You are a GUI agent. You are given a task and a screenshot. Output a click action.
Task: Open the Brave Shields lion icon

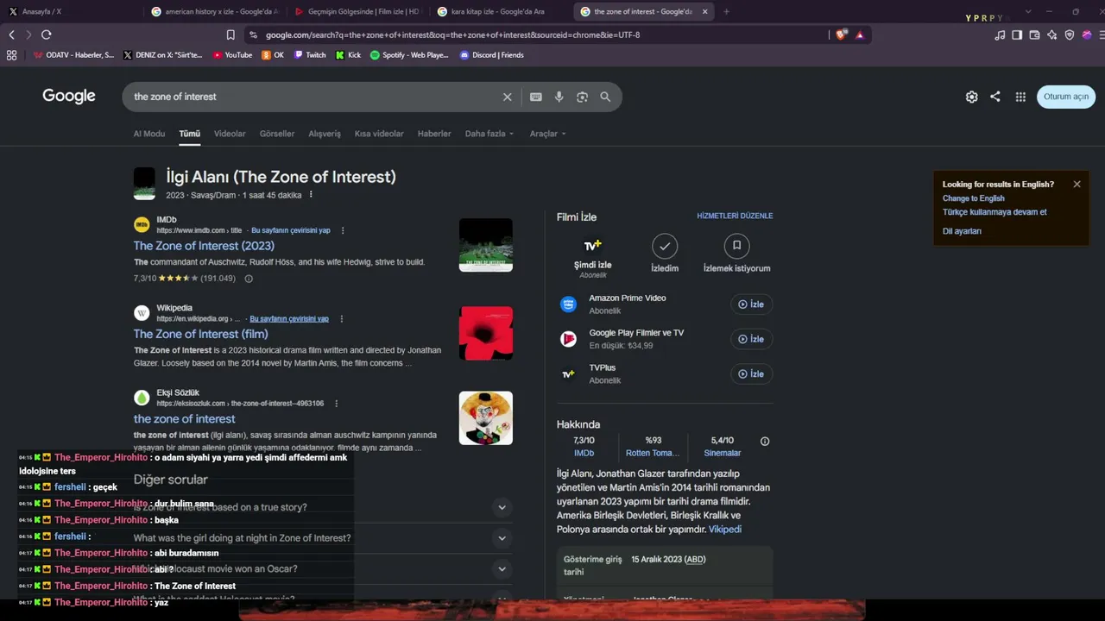coord(841,34)
